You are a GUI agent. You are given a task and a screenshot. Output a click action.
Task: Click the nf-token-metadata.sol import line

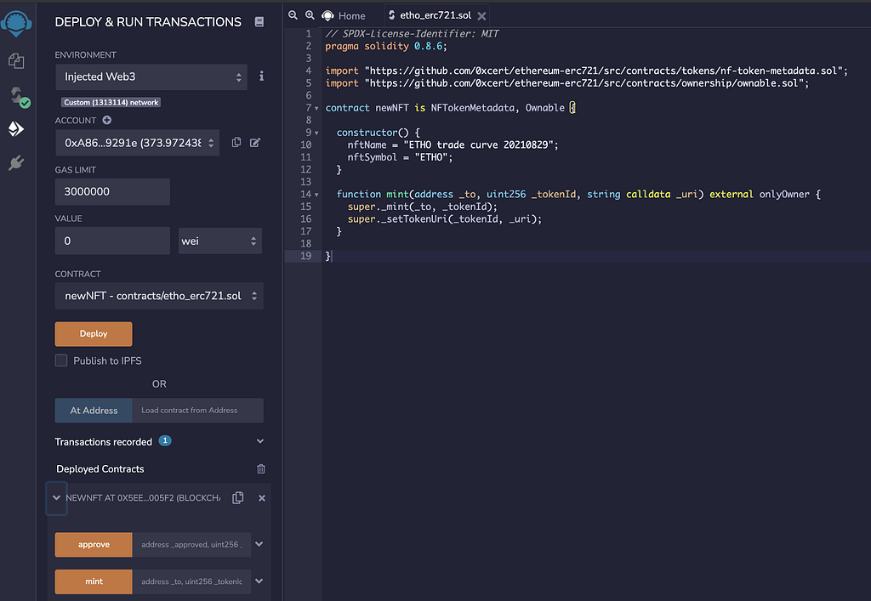[x=587, y=71]
